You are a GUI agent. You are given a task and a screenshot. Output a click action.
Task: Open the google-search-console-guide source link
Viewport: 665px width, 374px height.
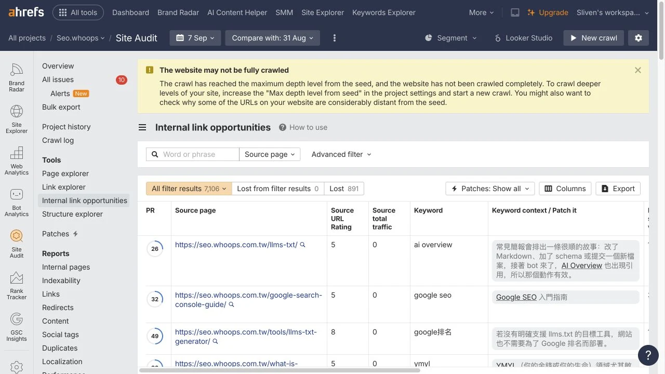(248, 300)
